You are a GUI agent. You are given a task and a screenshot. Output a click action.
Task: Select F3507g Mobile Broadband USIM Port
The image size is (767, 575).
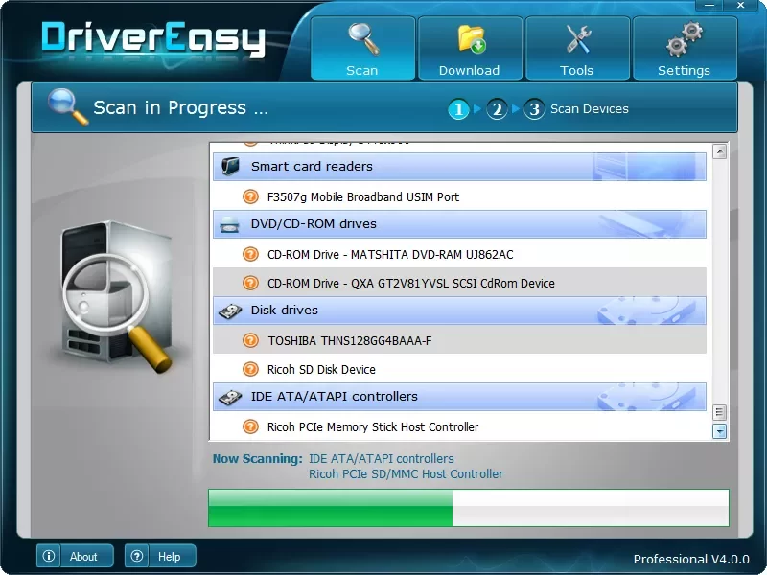pyautogui.click(x=363, y=196)
